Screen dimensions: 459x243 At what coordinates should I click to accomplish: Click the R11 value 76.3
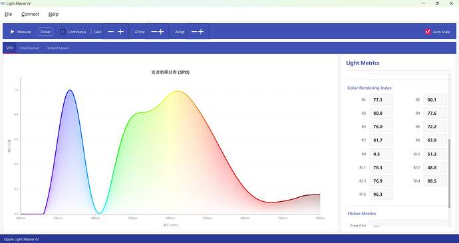381,168
